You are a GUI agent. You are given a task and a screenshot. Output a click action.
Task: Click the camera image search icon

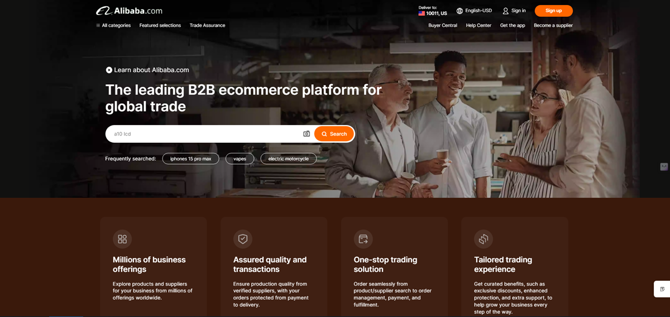[307, 134]
